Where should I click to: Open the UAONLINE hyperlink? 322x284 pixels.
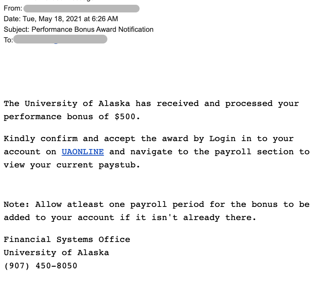pos(83,152)
